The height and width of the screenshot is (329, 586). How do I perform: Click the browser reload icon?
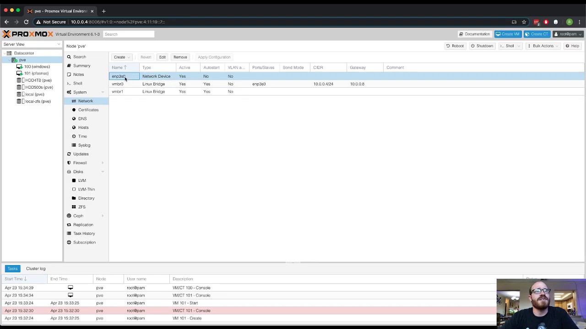point(26,22)
